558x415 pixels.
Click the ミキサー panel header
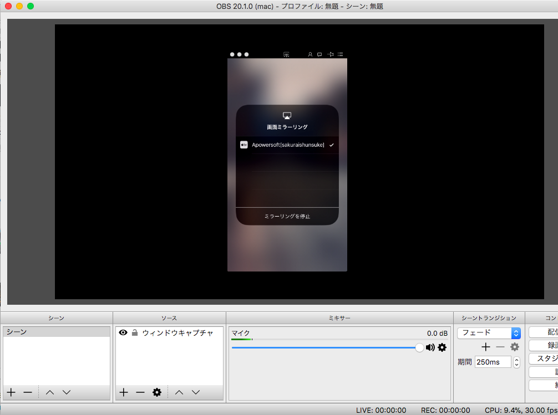(x=339, y=318)
